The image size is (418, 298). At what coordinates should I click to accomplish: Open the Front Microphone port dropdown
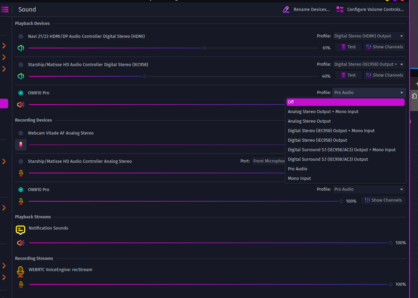268,161
